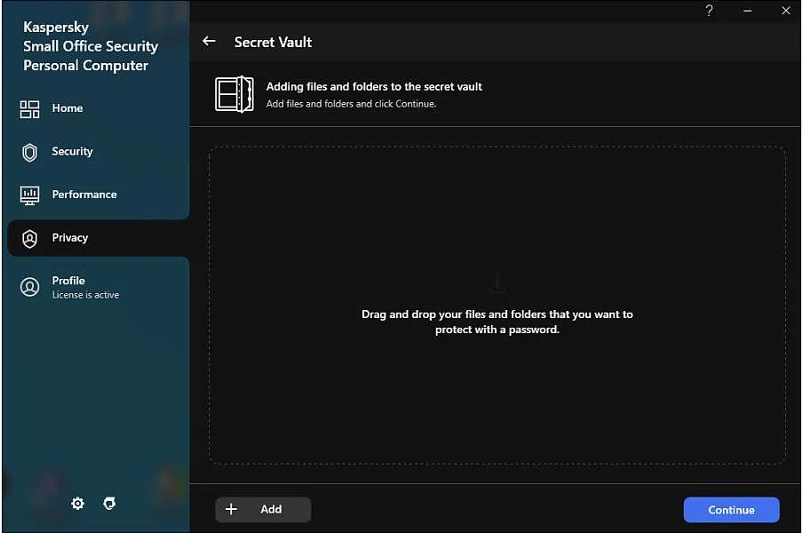
Task: Click the download arrow in drop zone
Action: tap(497, 284)
